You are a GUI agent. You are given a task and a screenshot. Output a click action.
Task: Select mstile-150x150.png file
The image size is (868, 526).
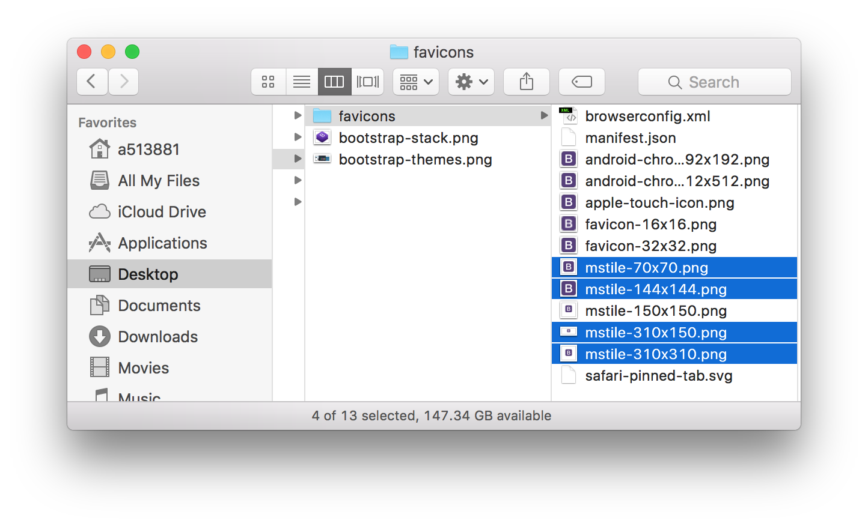pyautogui.click(x=674, y=310)
